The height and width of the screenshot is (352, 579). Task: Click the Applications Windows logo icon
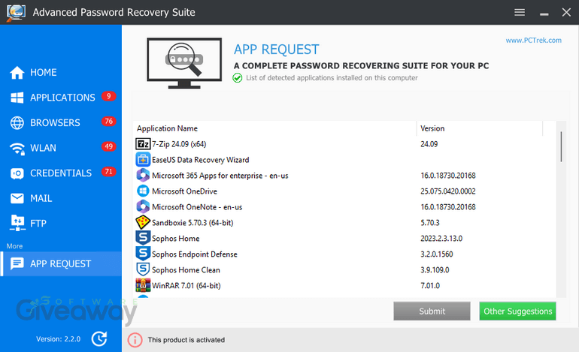tap(17, 98)
